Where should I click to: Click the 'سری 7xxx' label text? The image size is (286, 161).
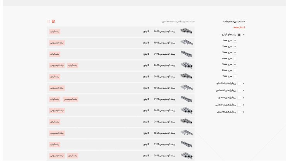click(x=227, y=76)
